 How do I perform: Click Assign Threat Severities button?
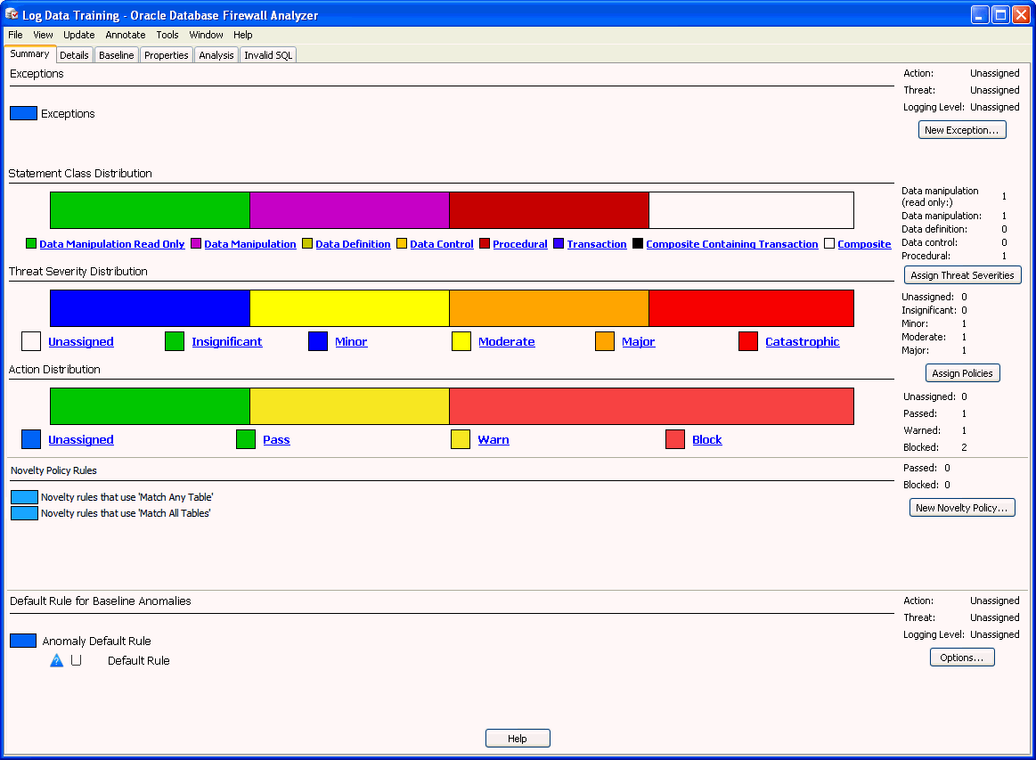[x=962, y=275]
